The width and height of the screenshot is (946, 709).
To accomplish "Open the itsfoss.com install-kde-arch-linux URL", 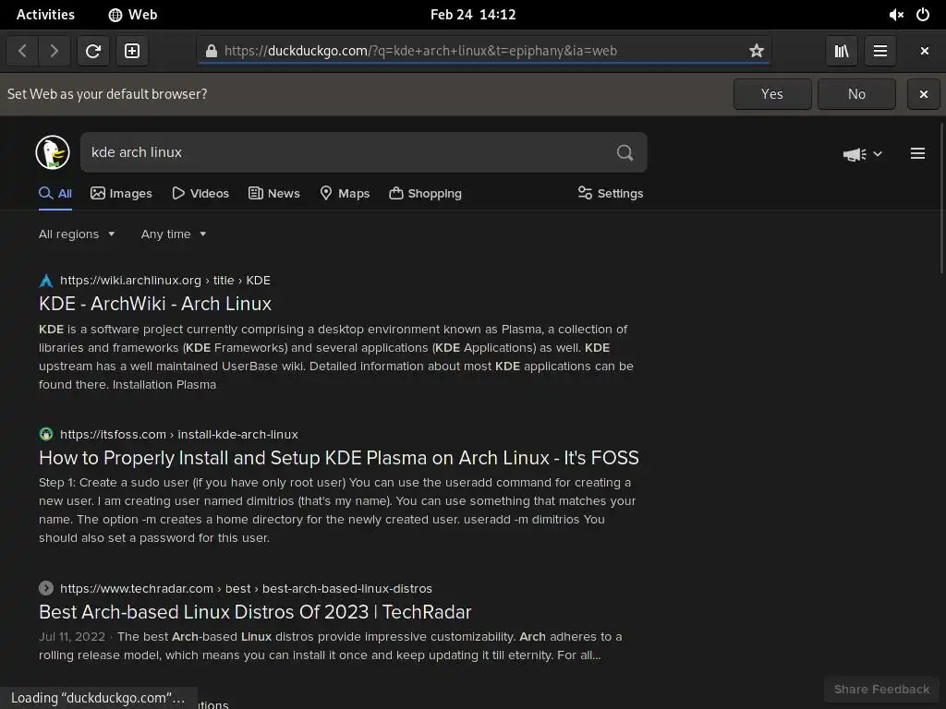I will 179,434.
